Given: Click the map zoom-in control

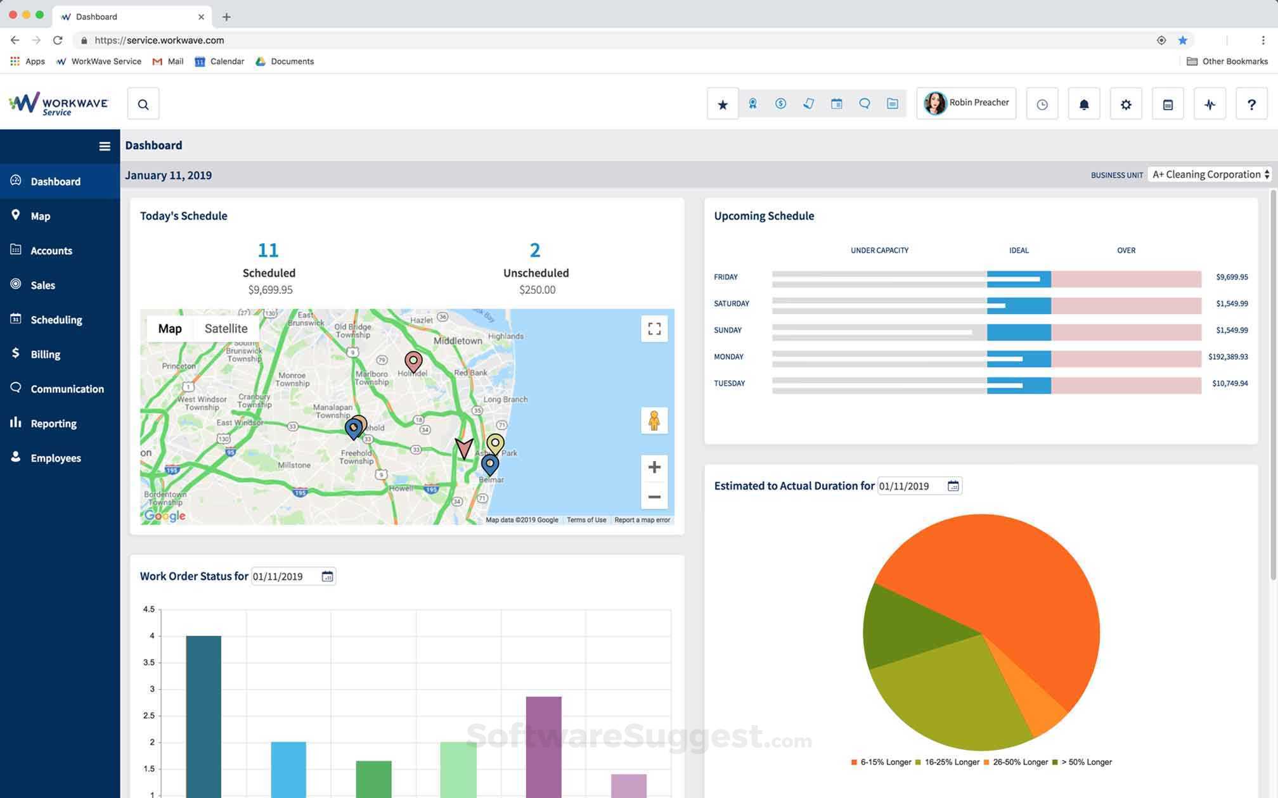Looking at the screenshot, I should tap(654, 467).
